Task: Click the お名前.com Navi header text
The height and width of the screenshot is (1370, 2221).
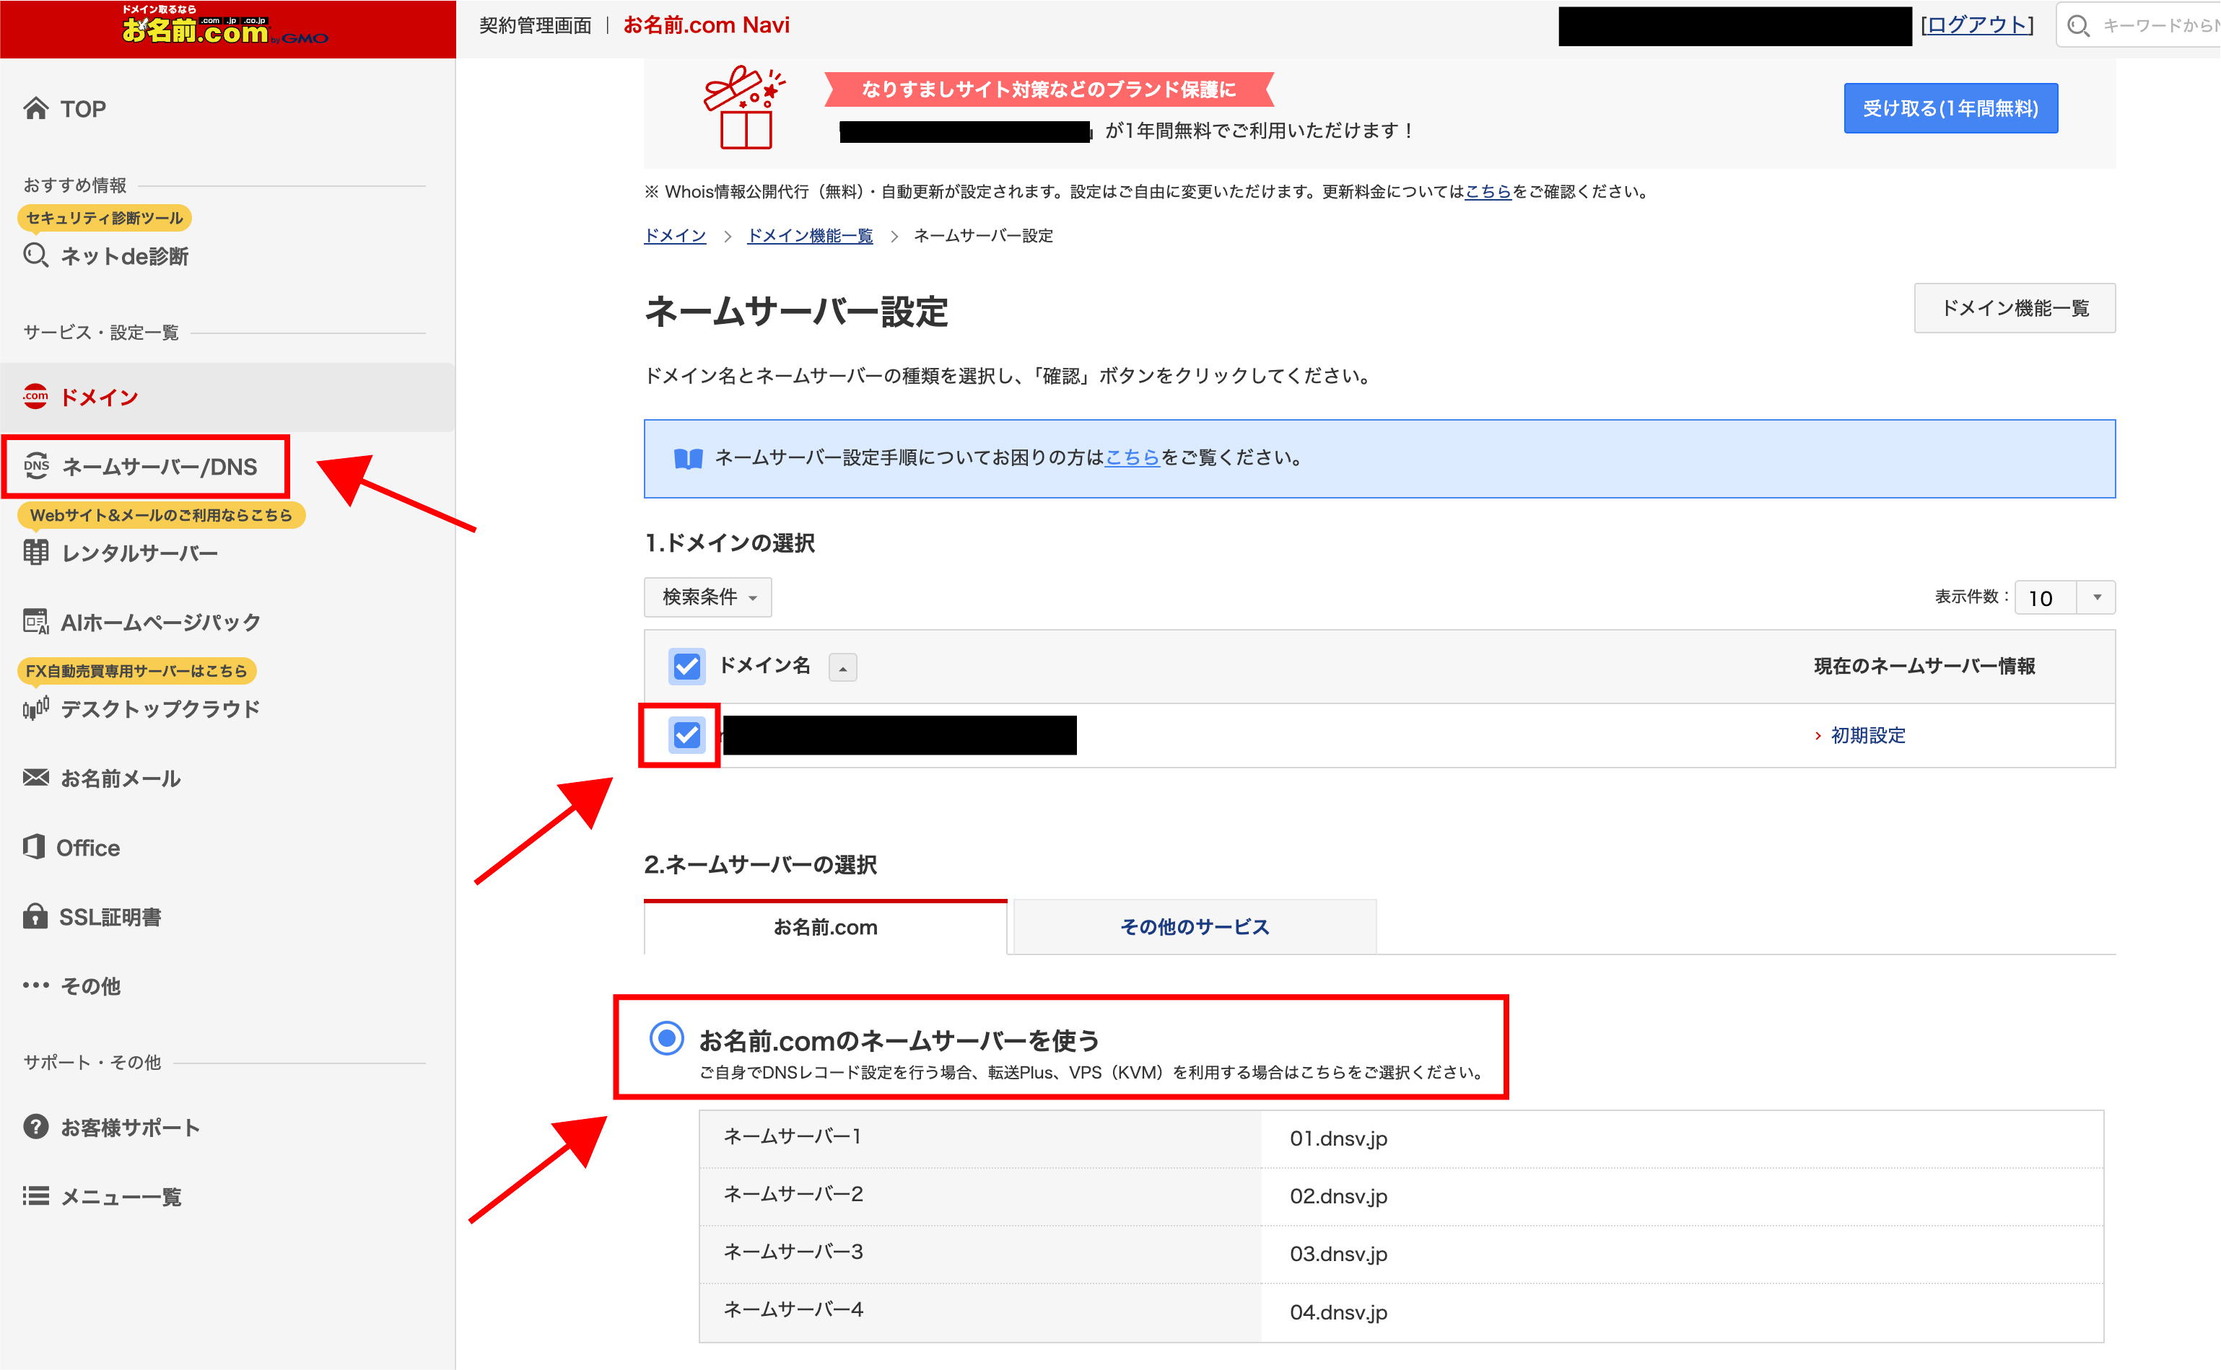Action: [706, 25]
